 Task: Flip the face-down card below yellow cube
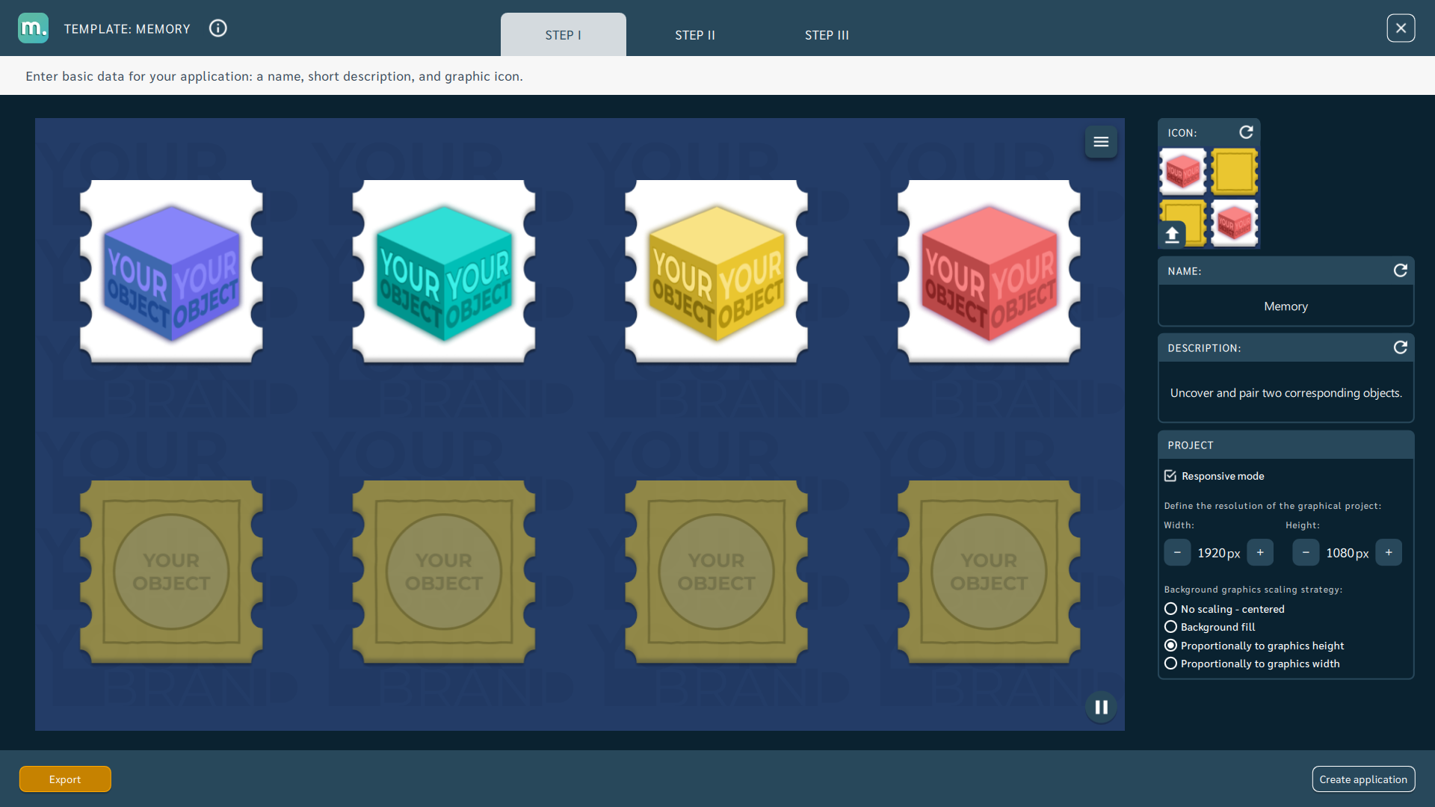click(717, 572)
